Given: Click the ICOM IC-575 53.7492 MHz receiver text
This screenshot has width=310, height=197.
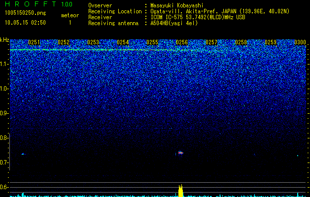Looking at the screenshot, I should (x=198, y=17).
